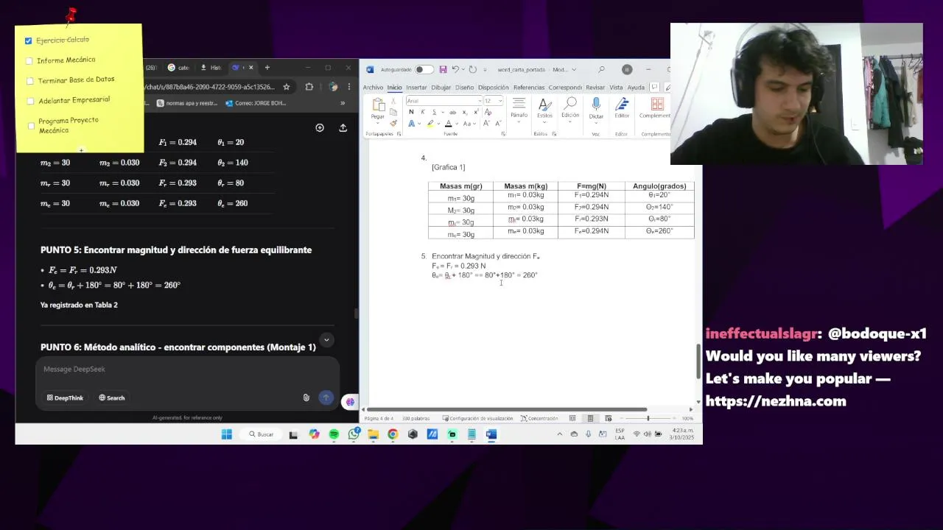The image size is (943, 530).
Task: Switch to the Diseño ribbon tab
Action: pyautogui.click(x=464, y=87)
